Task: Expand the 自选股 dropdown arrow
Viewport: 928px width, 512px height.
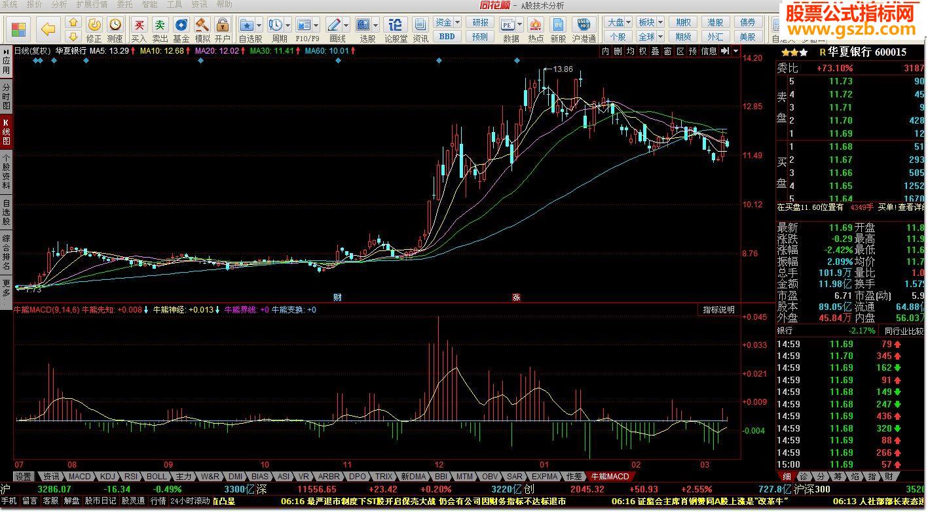Action: (x=260, y=26)
